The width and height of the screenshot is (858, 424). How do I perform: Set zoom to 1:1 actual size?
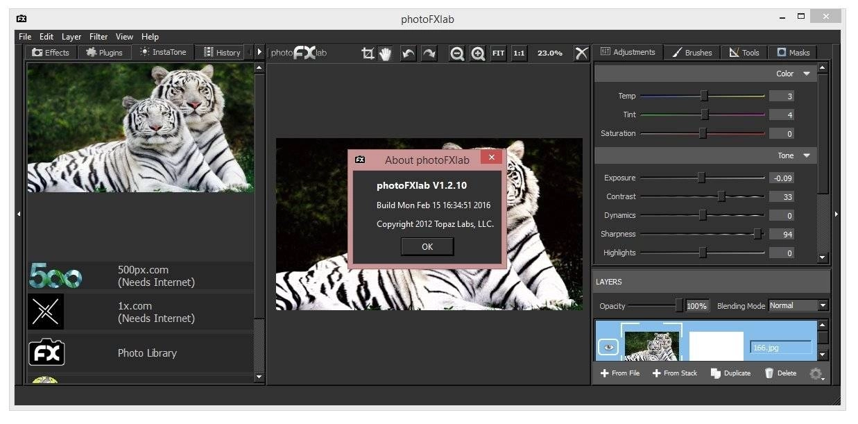coord(519,53)
